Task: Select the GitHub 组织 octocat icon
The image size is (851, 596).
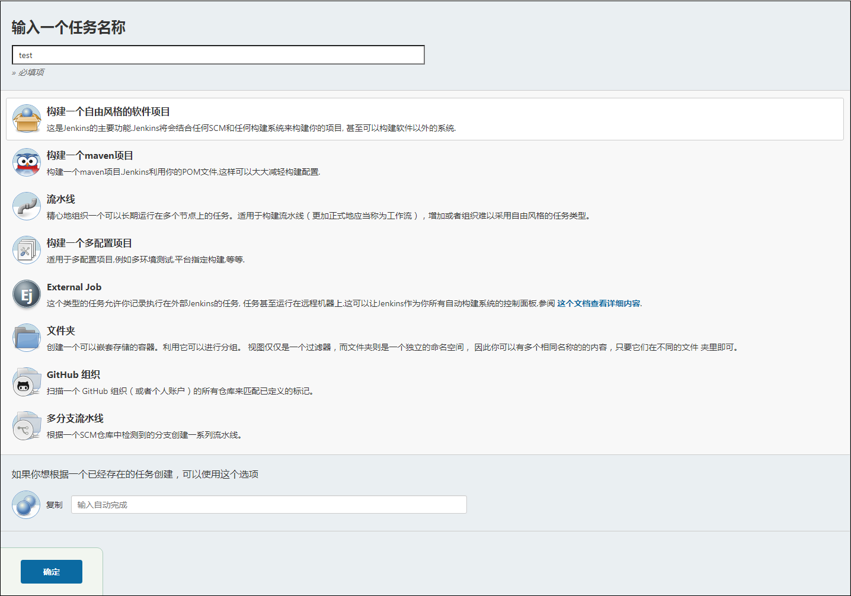Action: coord(27,382)
